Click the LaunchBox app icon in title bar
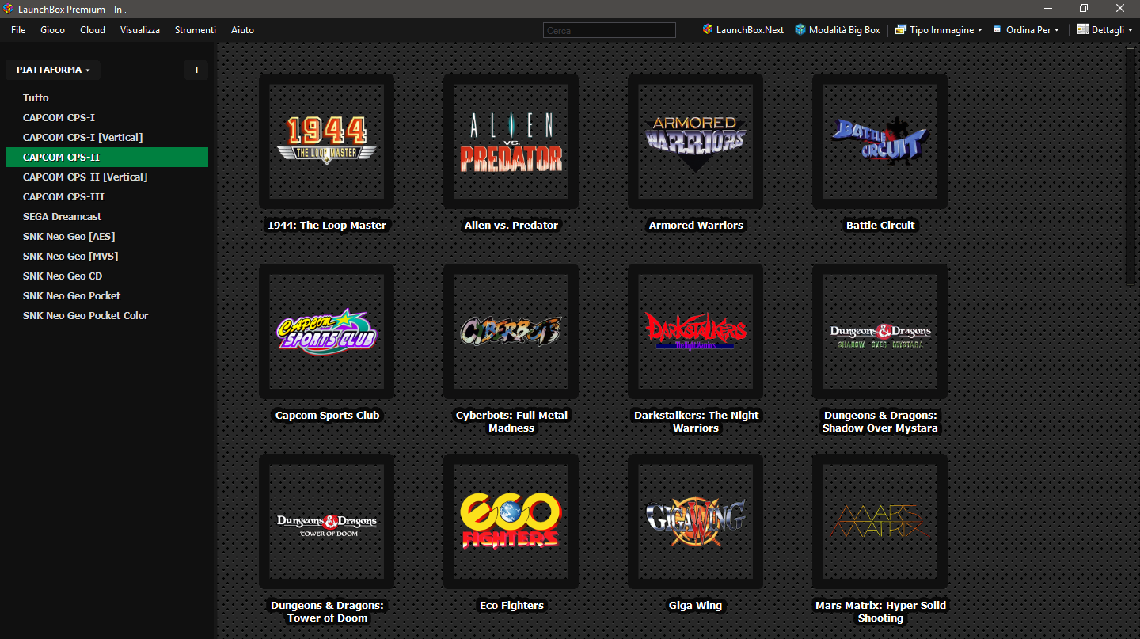 [x=8, y=9]
